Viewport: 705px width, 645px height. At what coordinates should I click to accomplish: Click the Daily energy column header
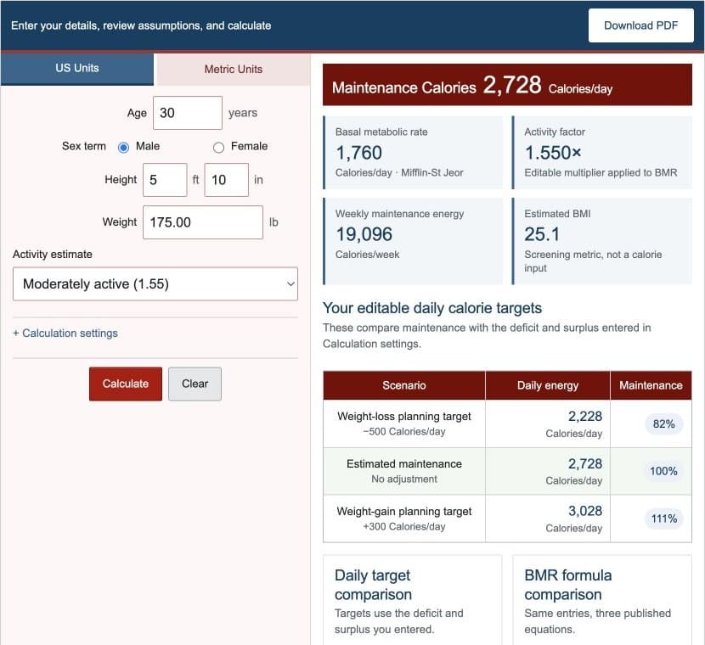(548, 385)
